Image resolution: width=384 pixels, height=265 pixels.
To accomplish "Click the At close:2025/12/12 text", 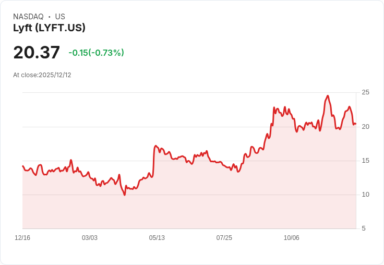I will tap(42, 75).
